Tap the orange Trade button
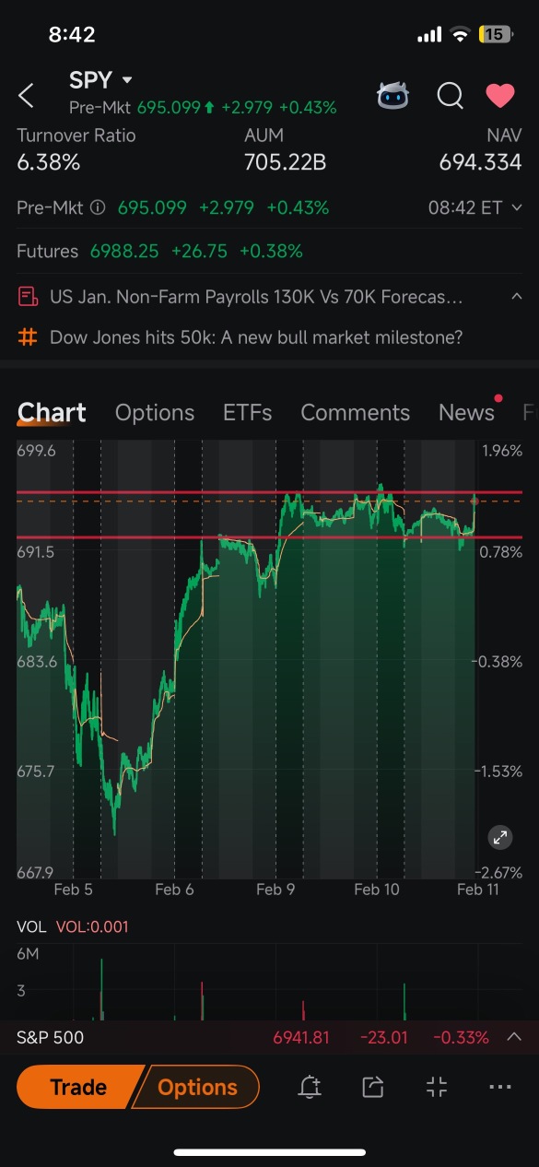 click(79, 1087)
